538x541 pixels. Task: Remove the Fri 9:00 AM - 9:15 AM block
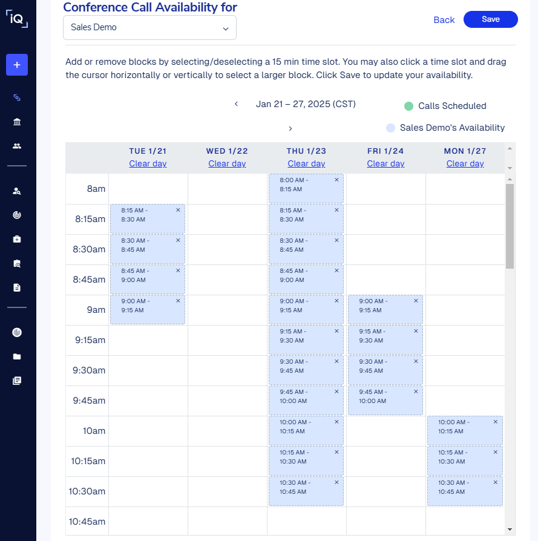click(416, 301)
